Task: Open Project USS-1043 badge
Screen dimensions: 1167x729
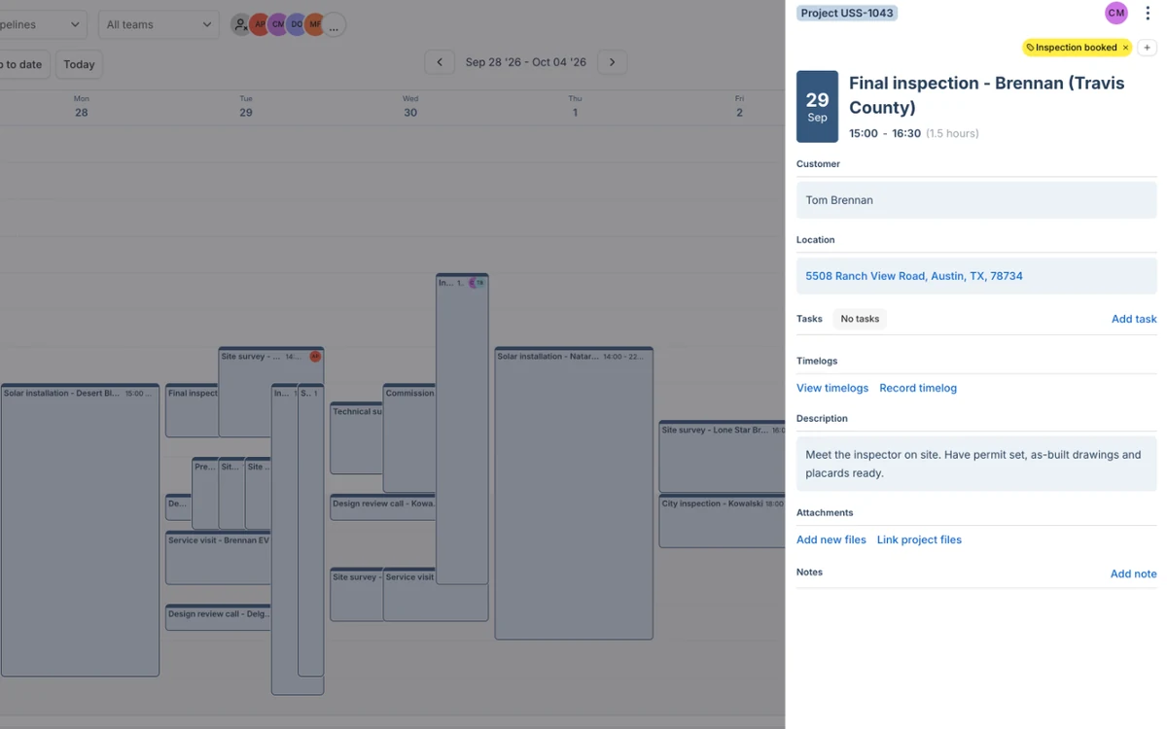Action: [x=847, y=14]
